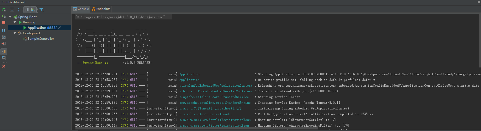
Task: Click the timestamp "2018-12-06 22:15:58.784"
Action: point(96,74)
